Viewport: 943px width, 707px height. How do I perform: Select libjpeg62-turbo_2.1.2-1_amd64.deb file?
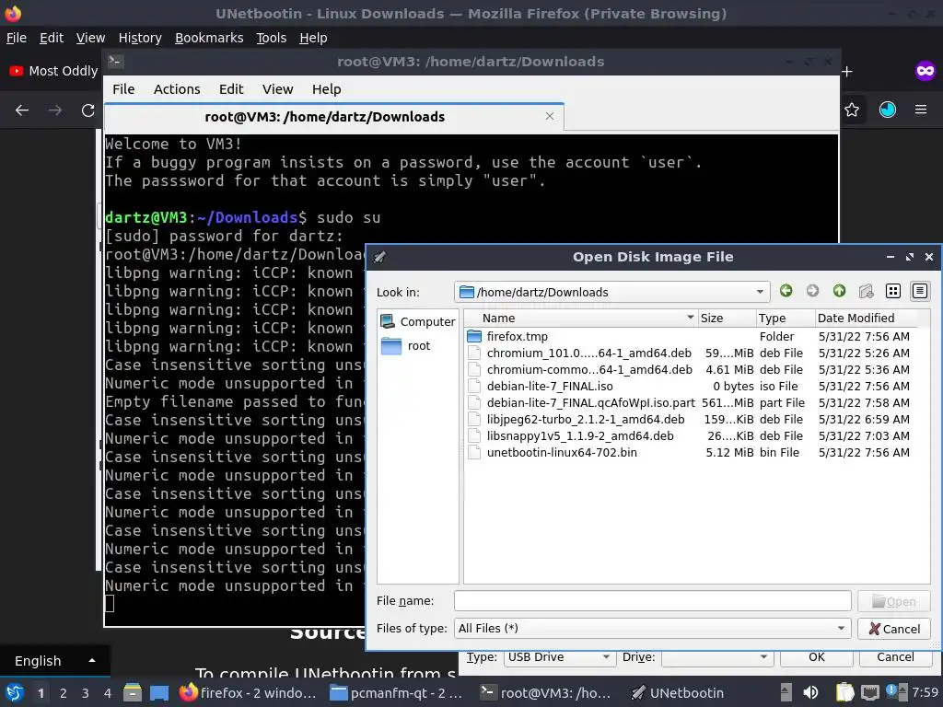point(585,420)
